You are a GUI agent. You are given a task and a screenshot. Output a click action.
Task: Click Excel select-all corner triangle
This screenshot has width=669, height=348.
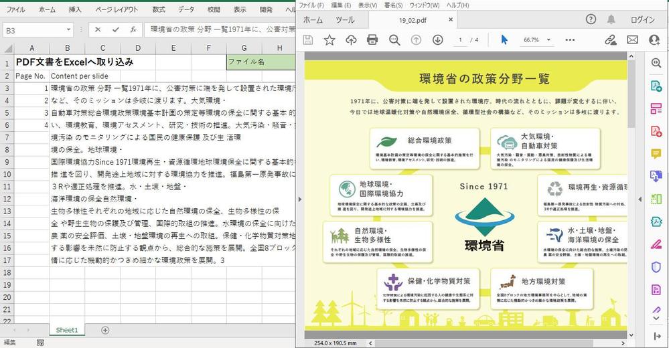pos(7,49)
